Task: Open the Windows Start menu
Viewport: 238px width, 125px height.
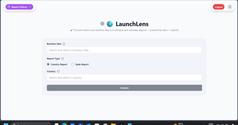Action: tap(6, 124)
